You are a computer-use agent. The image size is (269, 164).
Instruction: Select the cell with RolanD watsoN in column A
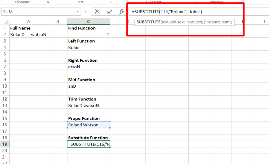28,35
